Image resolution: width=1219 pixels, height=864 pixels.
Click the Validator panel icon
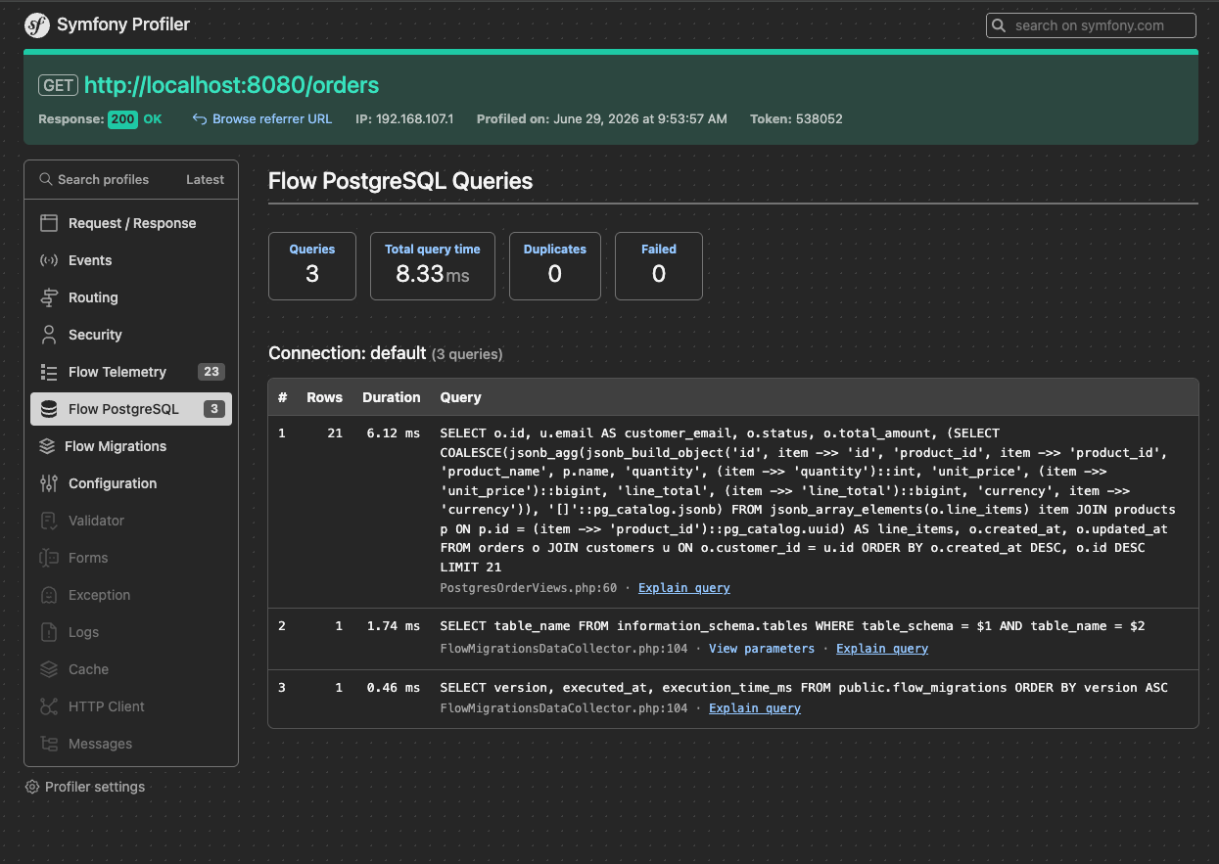click(49, 521)
